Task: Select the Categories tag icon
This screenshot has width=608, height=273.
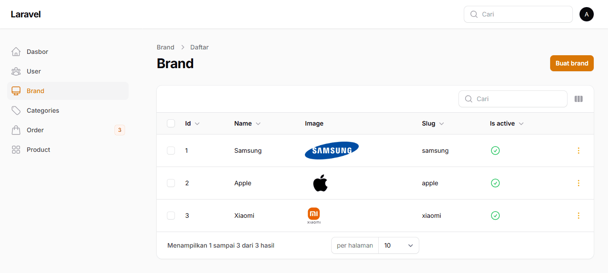Action: (x=16, y=110)
